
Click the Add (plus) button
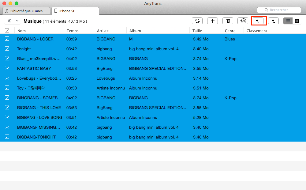(213, 21)
